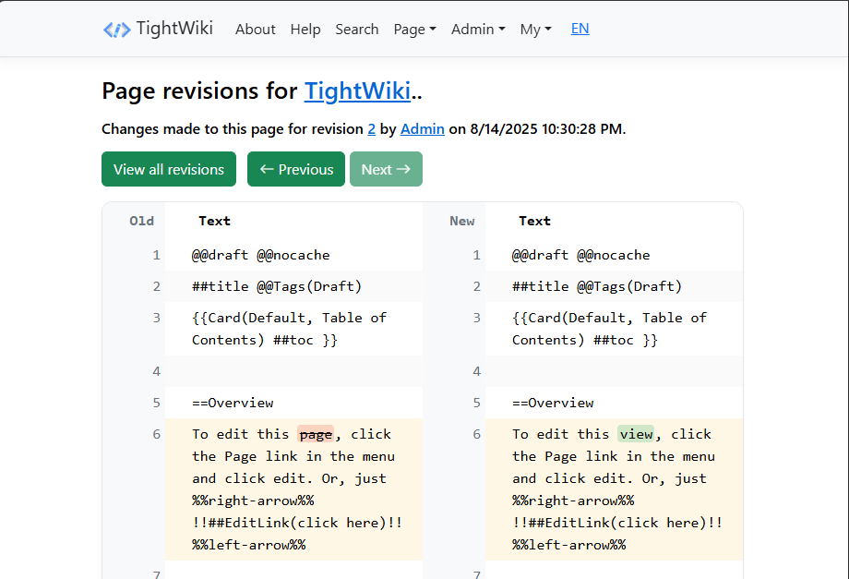Image resolution: width=849 pixels, height=579 pixels.
Task: Click line number 6 in the Old column
Action: pyautogui.click(x=157, y=434)
